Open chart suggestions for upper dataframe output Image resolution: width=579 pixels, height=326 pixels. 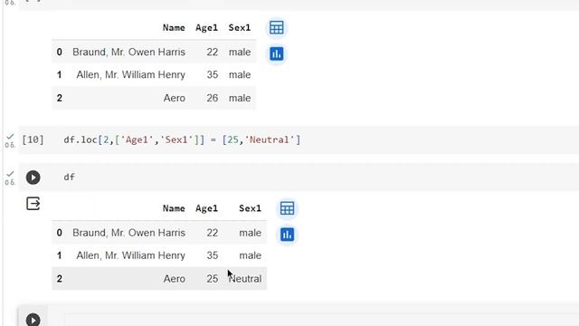point(277,54)
